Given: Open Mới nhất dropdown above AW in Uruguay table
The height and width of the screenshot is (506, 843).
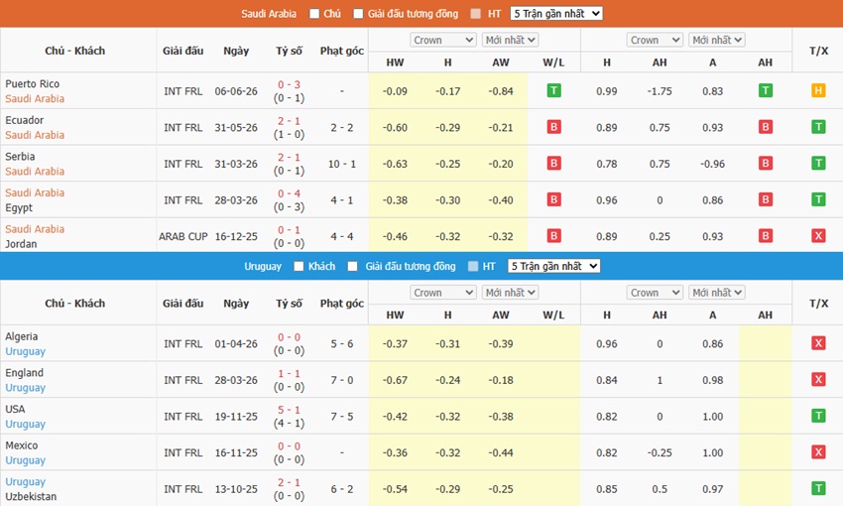Looking at the screenshot, I should pos(510,293).
